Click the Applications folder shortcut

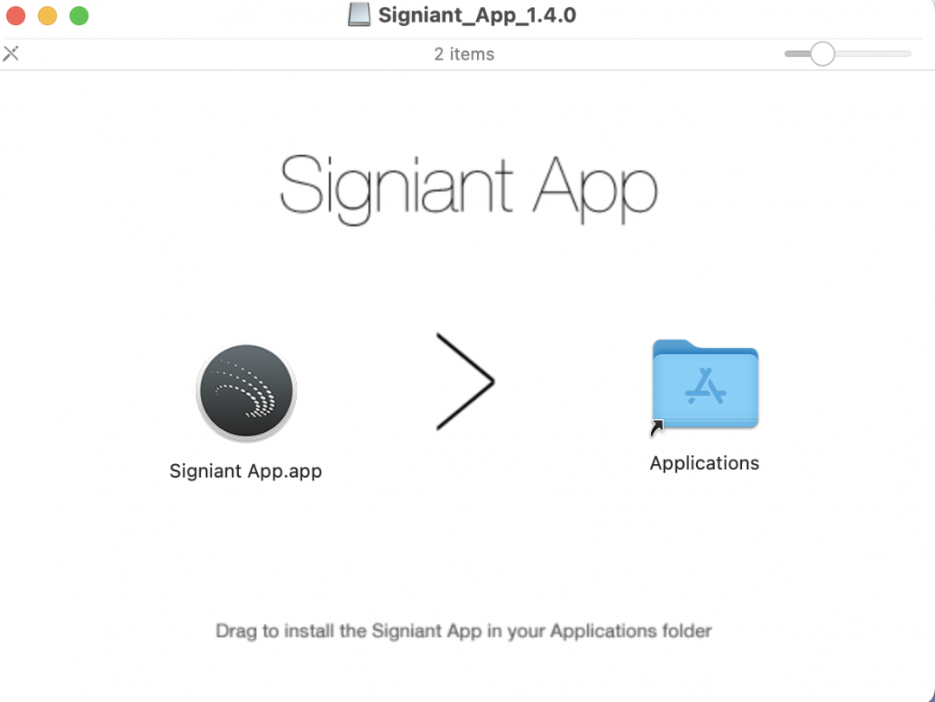(705, 384)
